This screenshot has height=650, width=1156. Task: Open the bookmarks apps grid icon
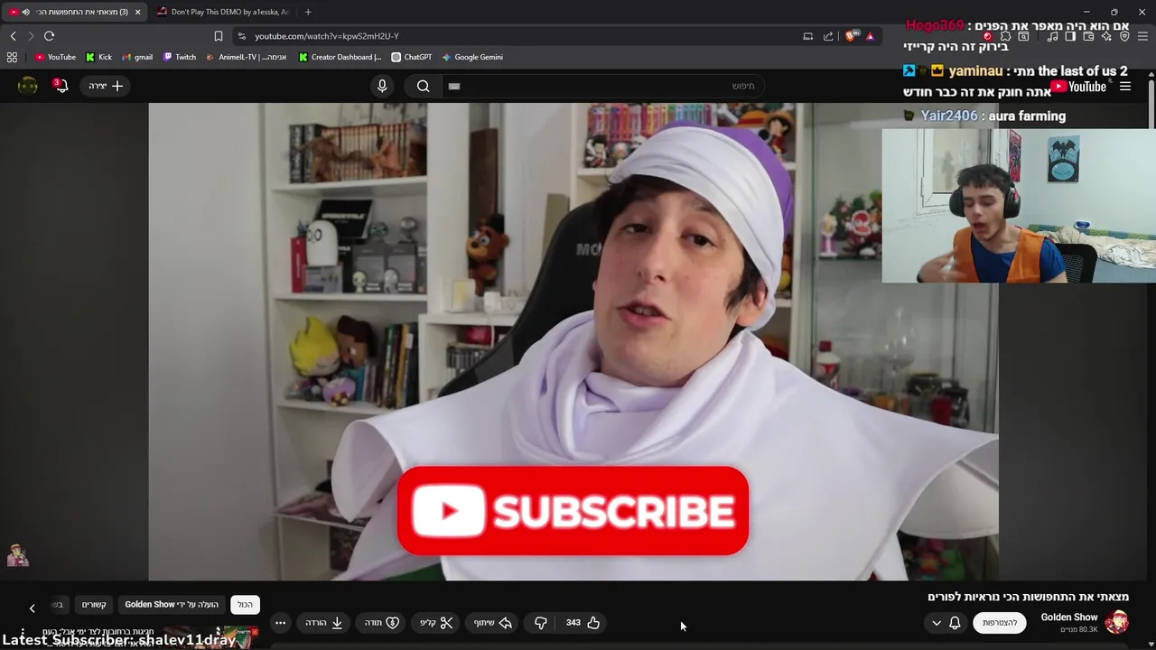pyautogui.click(x=12, y=57)
